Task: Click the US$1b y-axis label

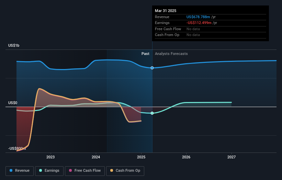Action: pos(14,45)
